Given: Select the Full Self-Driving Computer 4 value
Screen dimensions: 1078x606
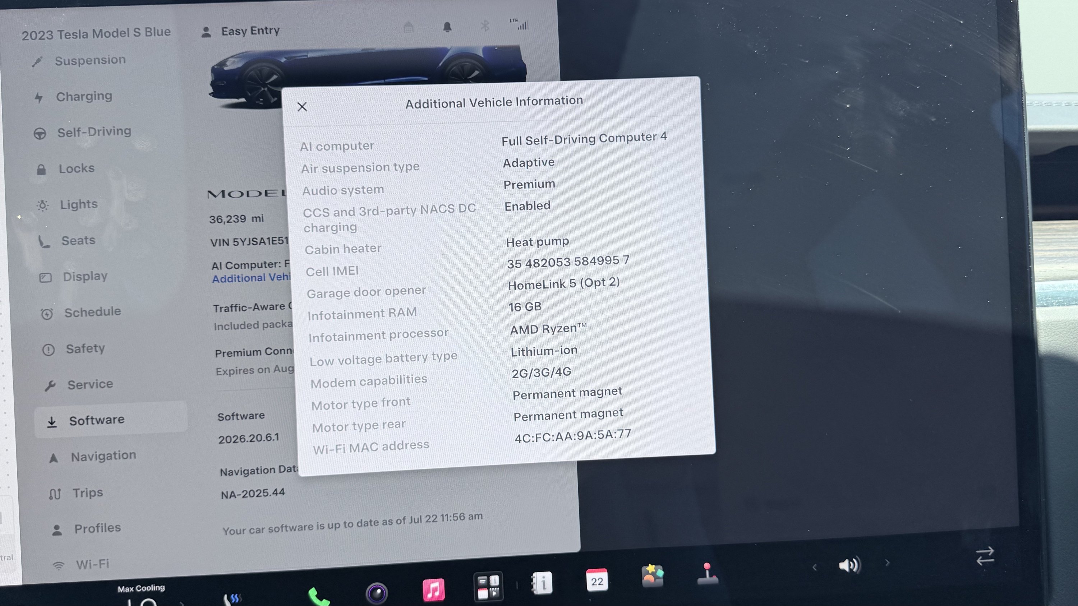Looking at the screenshot, I should (x=584, y=139).
